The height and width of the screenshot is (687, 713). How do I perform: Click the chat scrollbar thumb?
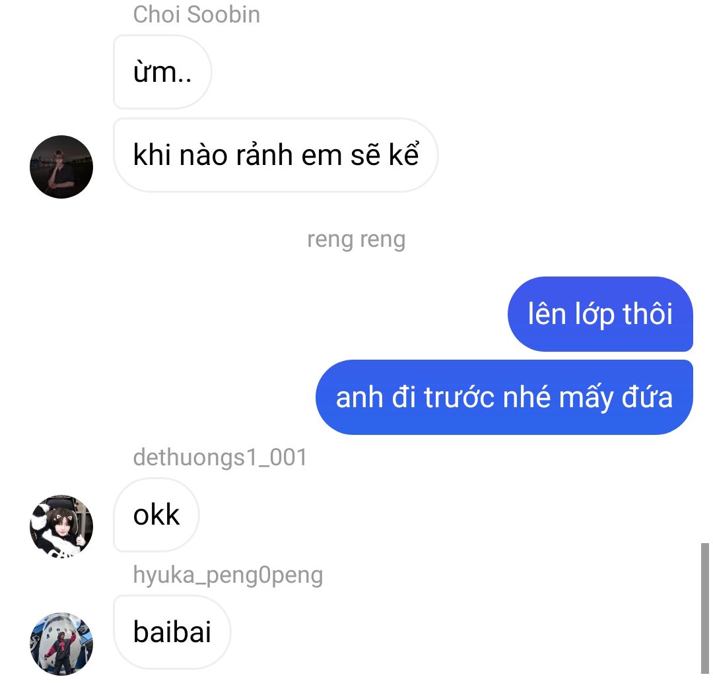(x=705, y=608)
